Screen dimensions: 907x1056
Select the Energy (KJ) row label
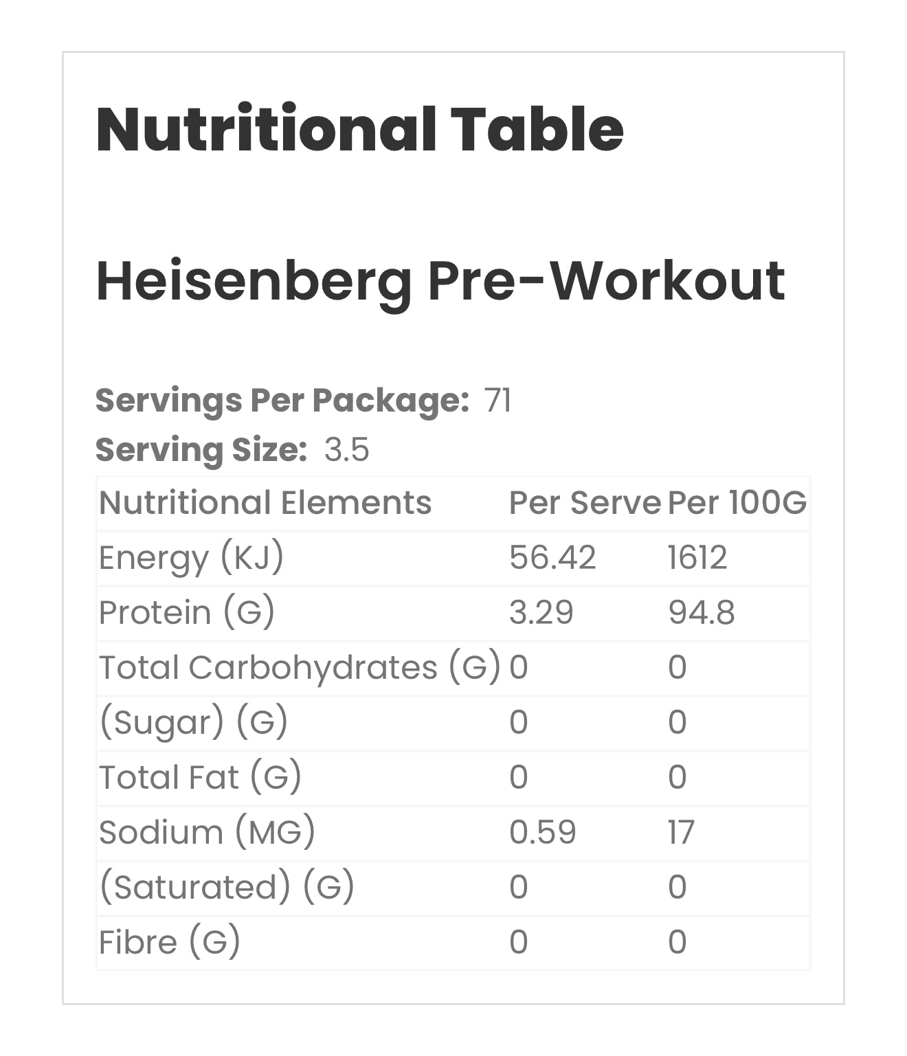191,558
